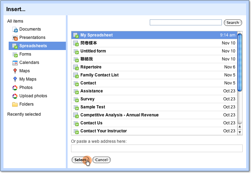Click form icon beside 聯絡我
Viewport: 251px width, 173px height.
76,59
